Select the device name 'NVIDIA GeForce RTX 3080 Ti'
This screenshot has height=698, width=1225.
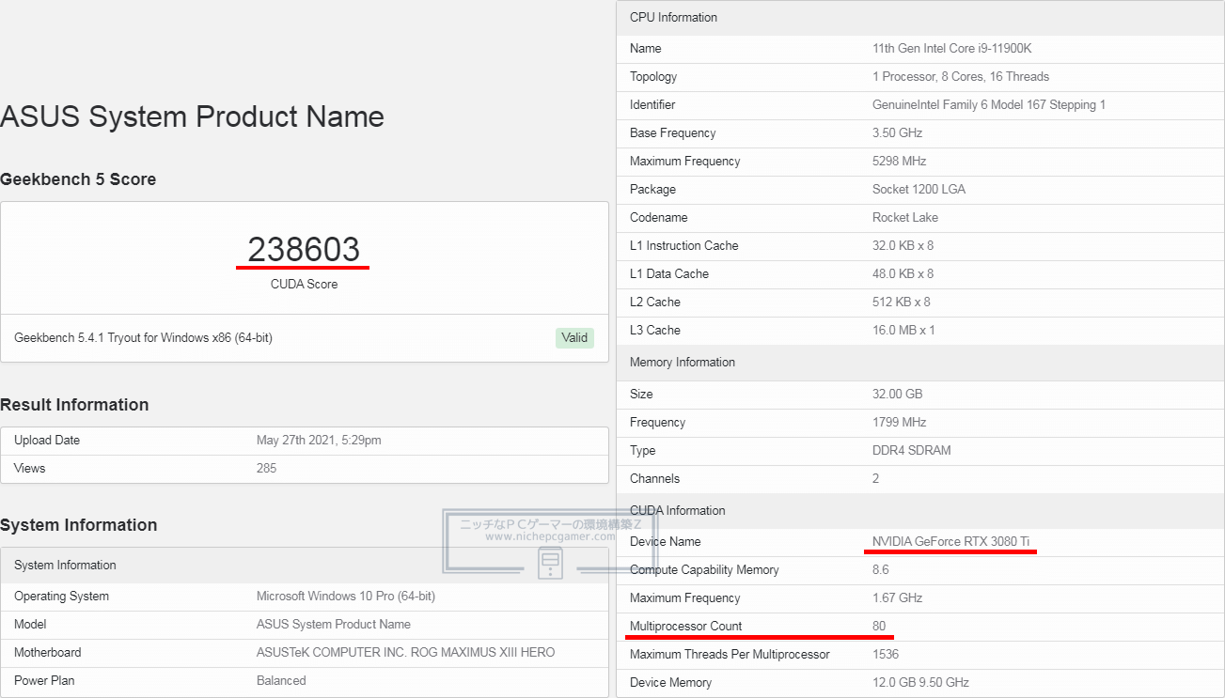click(950, 542)
